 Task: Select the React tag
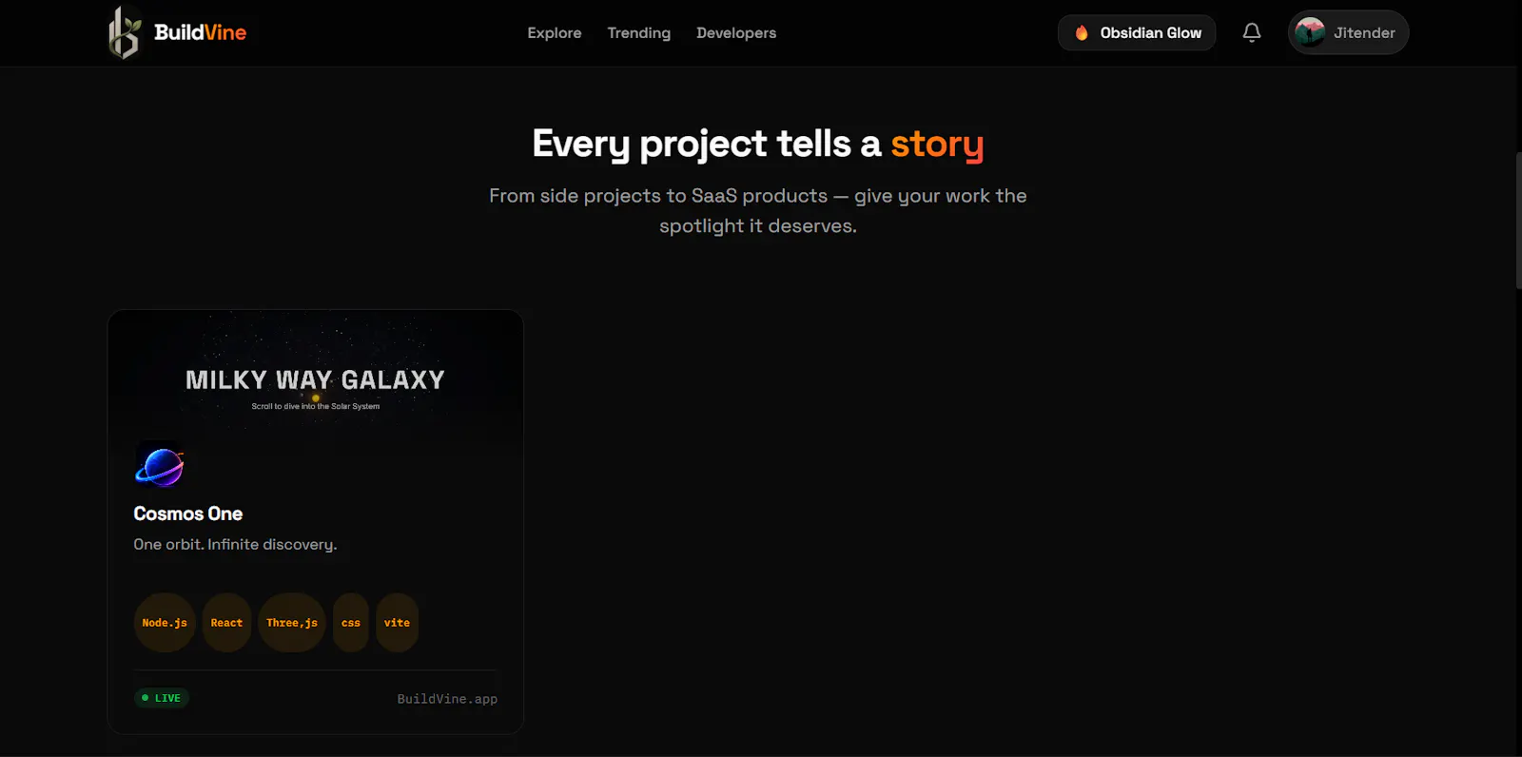[x=226, y=623]
